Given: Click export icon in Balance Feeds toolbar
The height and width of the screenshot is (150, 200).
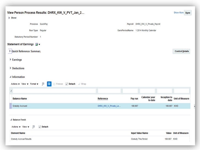Looking at the screenshot, I should point(34,127).
